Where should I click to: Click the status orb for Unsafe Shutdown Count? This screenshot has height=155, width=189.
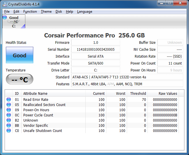click(x=9, y=131)
